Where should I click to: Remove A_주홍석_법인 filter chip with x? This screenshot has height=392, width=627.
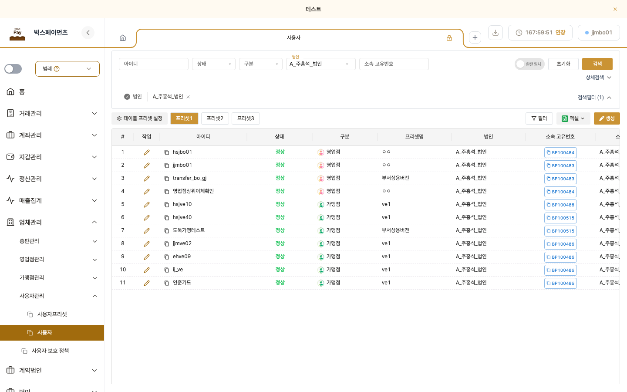tap(188, 97)
